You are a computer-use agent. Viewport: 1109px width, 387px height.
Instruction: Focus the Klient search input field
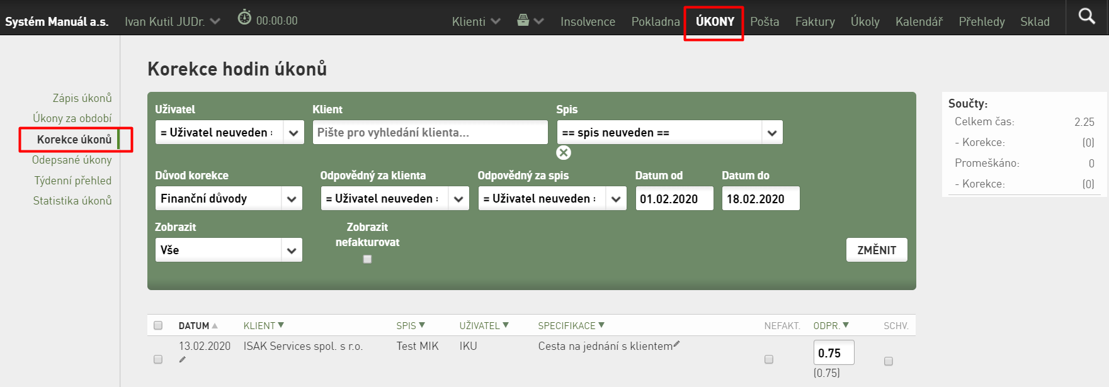pyautogui.click(x=430, y=132)
